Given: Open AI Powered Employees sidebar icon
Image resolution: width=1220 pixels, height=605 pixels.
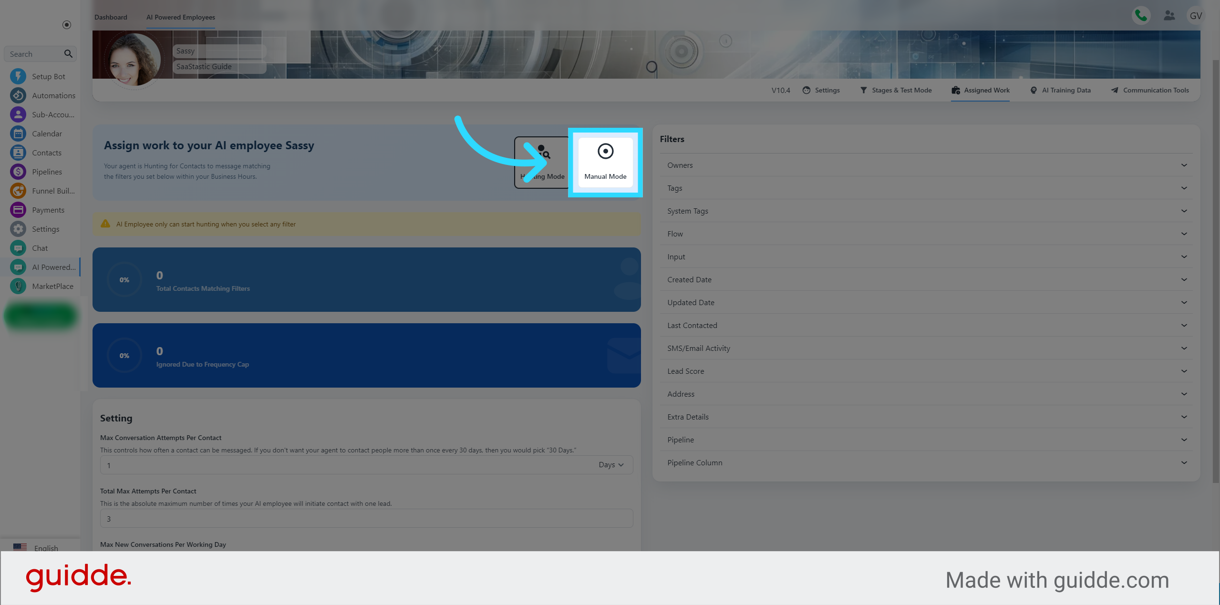Looking at the screenshot, I should pyautogui.click(x=18, y=267).
